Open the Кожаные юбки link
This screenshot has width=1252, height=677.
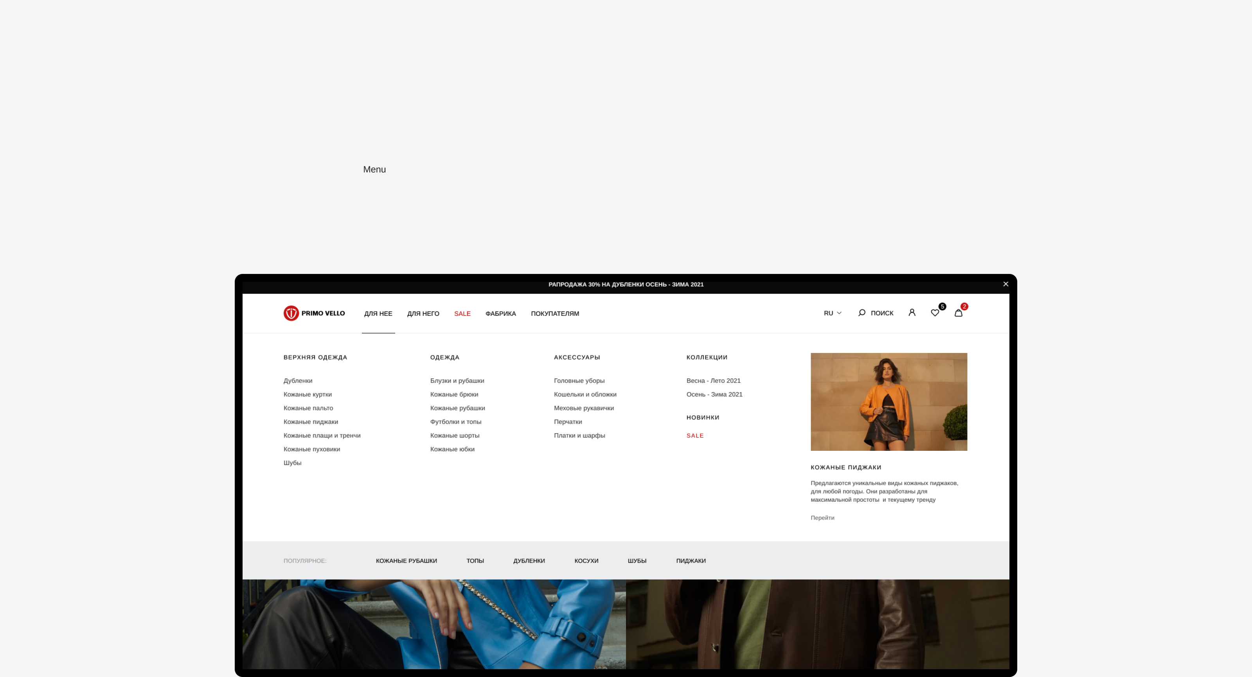coord(452,449)
